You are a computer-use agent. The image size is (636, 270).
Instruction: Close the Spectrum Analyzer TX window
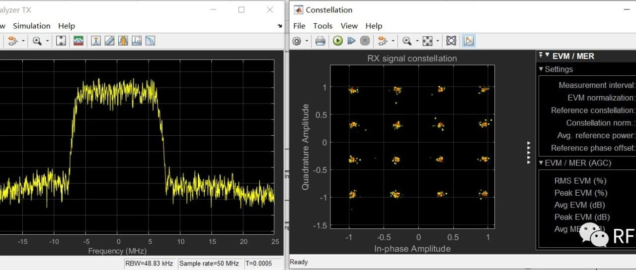pyautogui.click(x=270, y=9)
